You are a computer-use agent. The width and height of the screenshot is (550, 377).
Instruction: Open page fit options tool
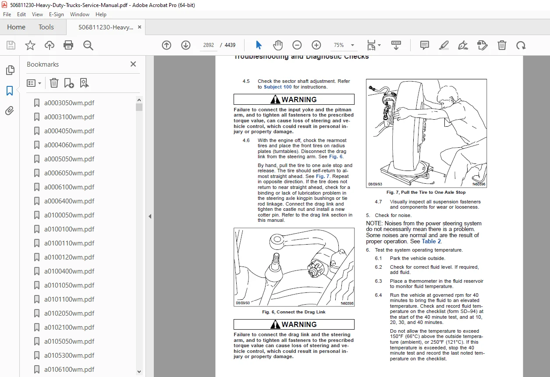(371, 45)
